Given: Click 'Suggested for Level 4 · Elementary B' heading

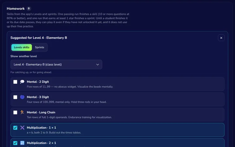Looking at the screenshot, I should (x=39, y=38).
